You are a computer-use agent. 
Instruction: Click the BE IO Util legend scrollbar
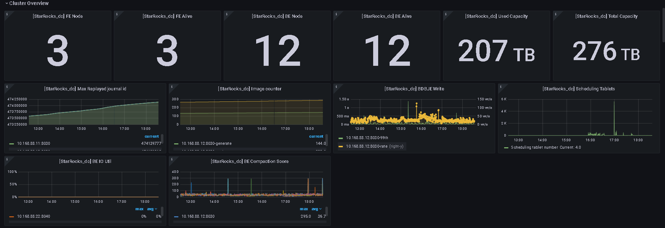(162, 212)
